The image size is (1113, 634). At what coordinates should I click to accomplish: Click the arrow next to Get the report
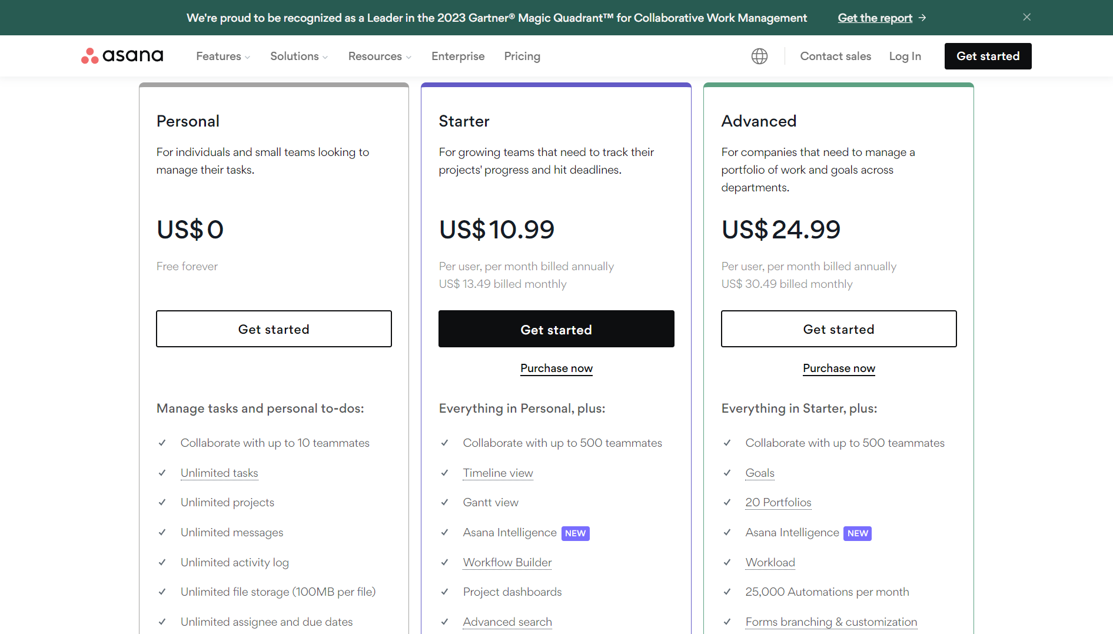(922, 18)
